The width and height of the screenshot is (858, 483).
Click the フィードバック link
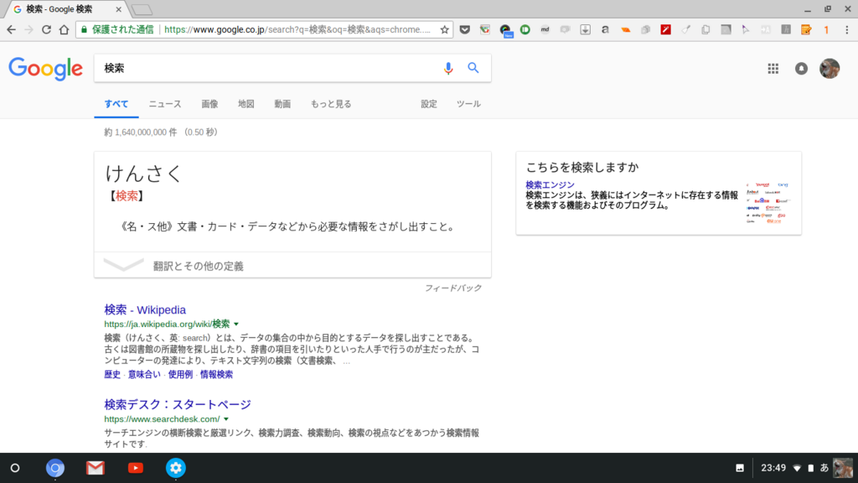[452, 288]
